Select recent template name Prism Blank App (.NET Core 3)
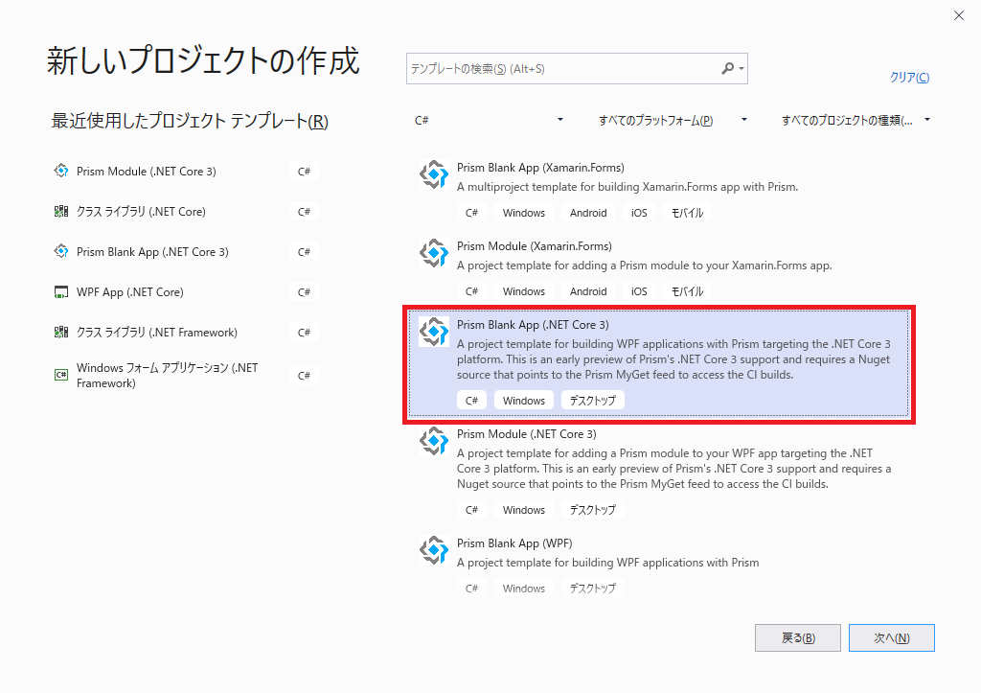981x693 pixels. pyautogui.click(x=152, y=252)
